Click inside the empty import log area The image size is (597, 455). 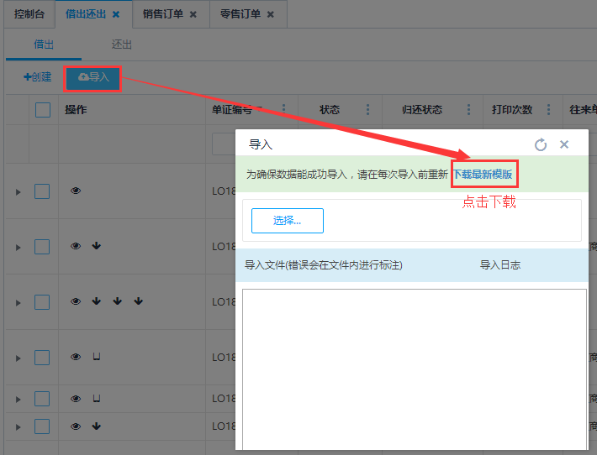click(414, 369)
